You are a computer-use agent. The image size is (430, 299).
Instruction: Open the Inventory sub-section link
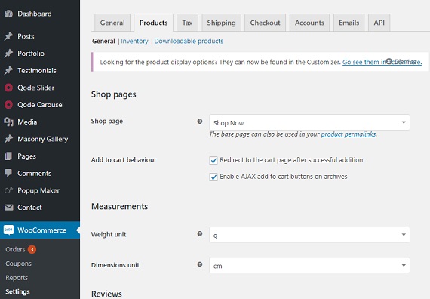[x=134, y=41]
